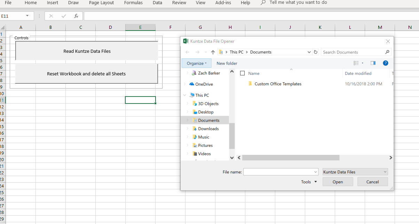Image resolution: width=419 pixels, height=224 pixels.
Task: Open the Tools dropdown menu
Action: pos(309,182)
